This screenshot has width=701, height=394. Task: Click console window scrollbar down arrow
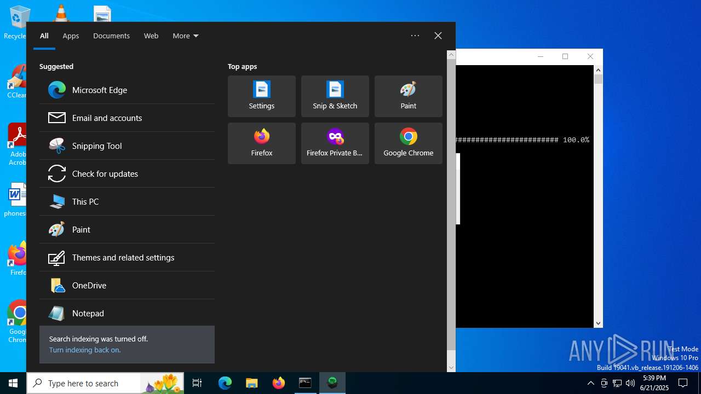pyautogui.click(x=598, y=323)
